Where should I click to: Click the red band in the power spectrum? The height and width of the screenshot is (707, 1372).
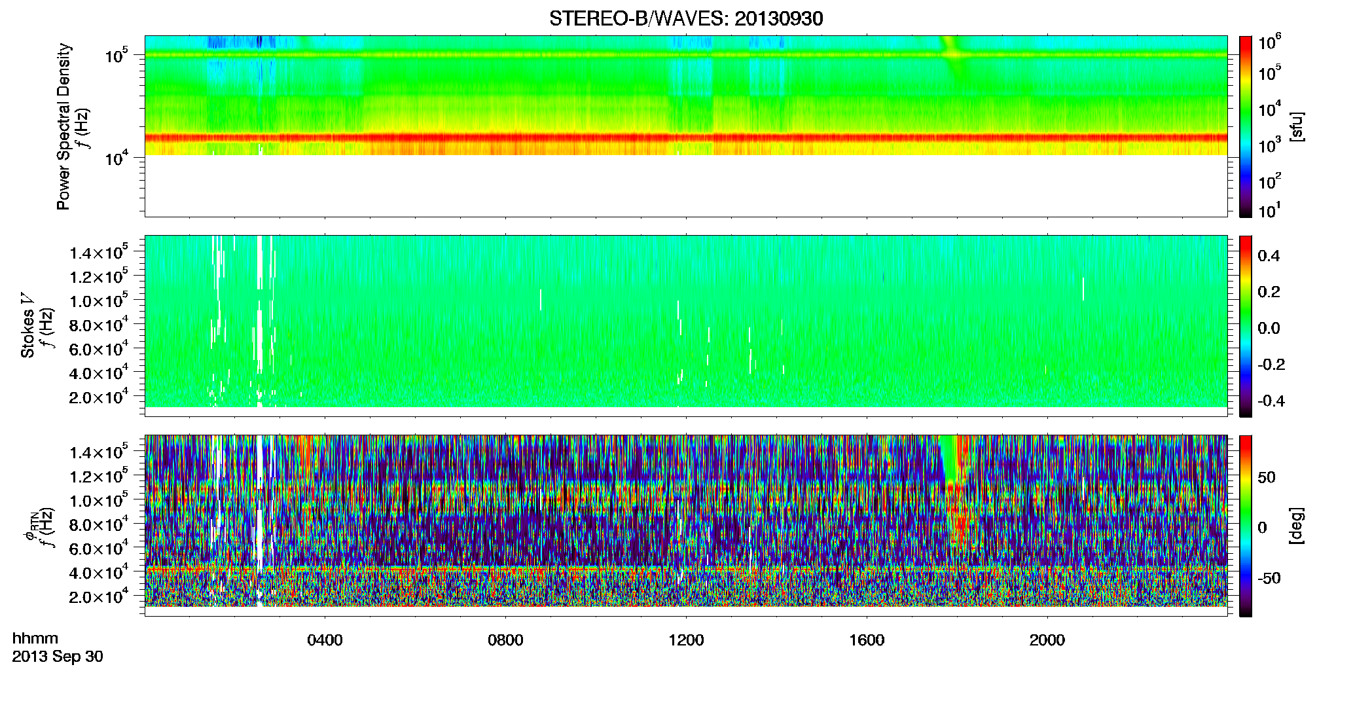point(686,137)
